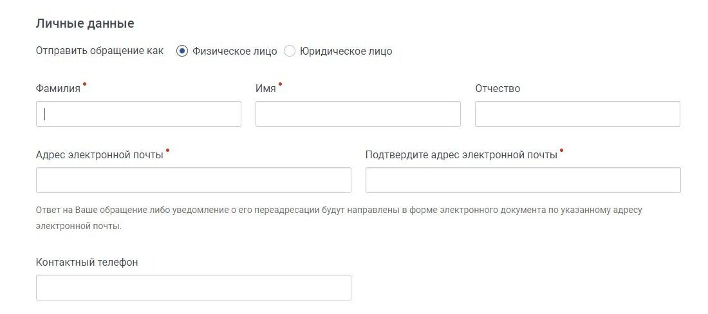The image size is (708, 314).
Task: Click the Подтвердите адрес электронной почты label
Action: 461,155
